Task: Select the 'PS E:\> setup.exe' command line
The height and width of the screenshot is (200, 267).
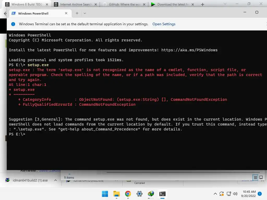Action: coord(29,65)
